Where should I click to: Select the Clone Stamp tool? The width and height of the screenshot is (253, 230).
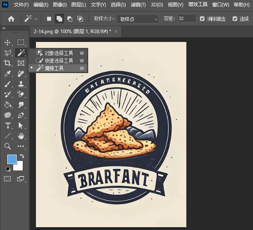tap(21, 84)
